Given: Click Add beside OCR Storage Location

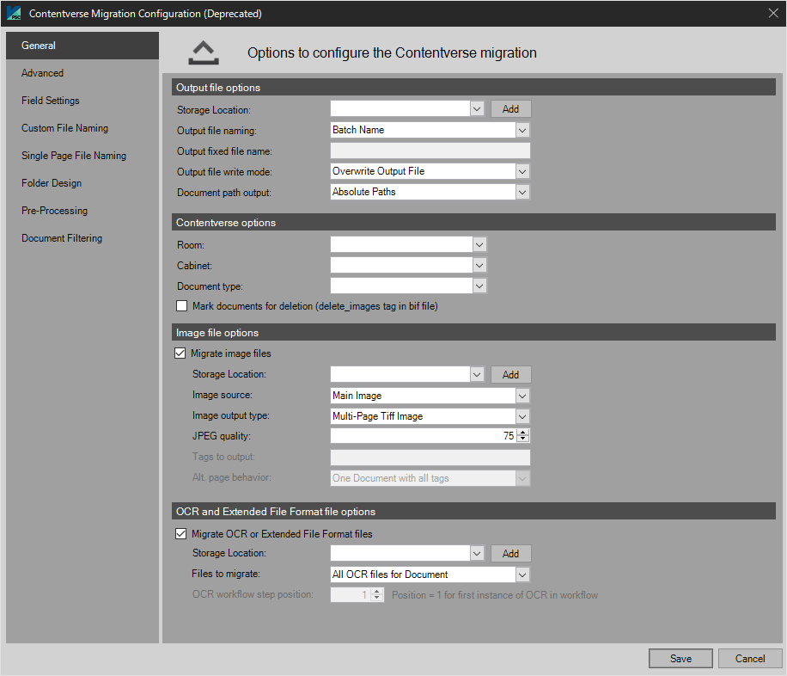Looking at the screenshot, I should [510, 553].
